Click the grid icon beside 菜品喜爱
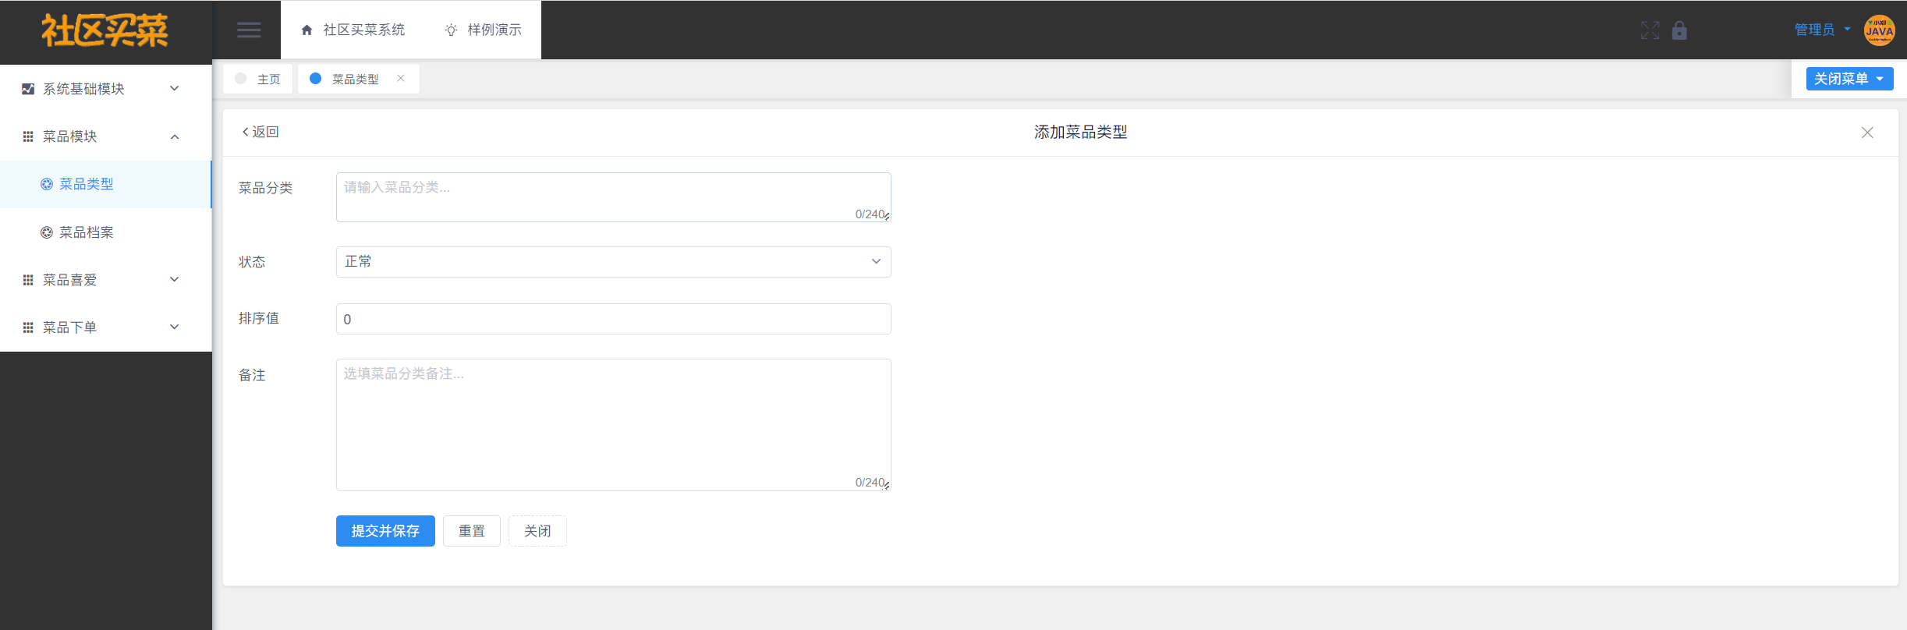The image size is (1907, 630). click(x=28, y=280)
